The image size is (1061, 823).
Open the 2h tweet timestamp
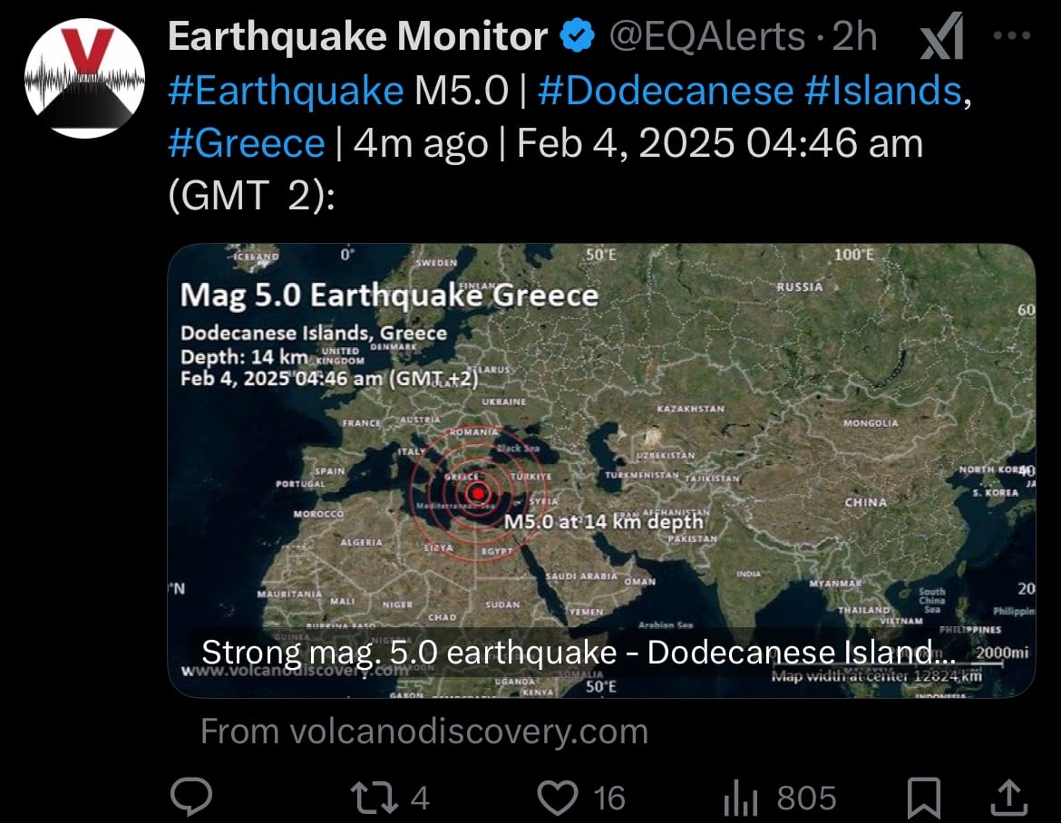[x=854, y=36]
